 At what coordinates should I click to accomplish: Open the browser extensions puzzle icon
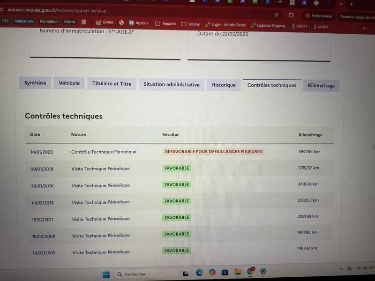click(x=291, y=15)
